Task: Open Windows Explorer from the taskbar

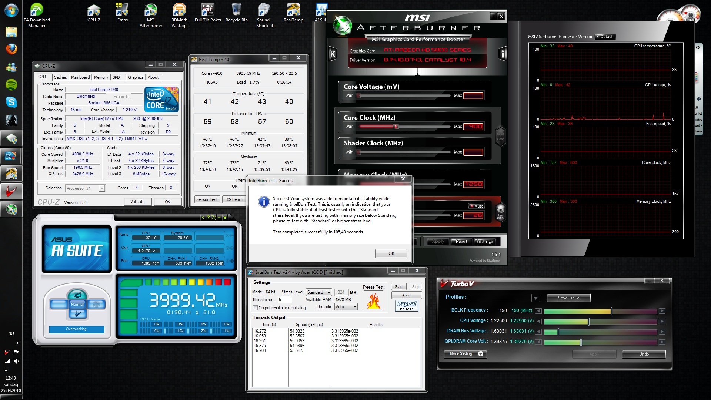Action: click(11, 31)
